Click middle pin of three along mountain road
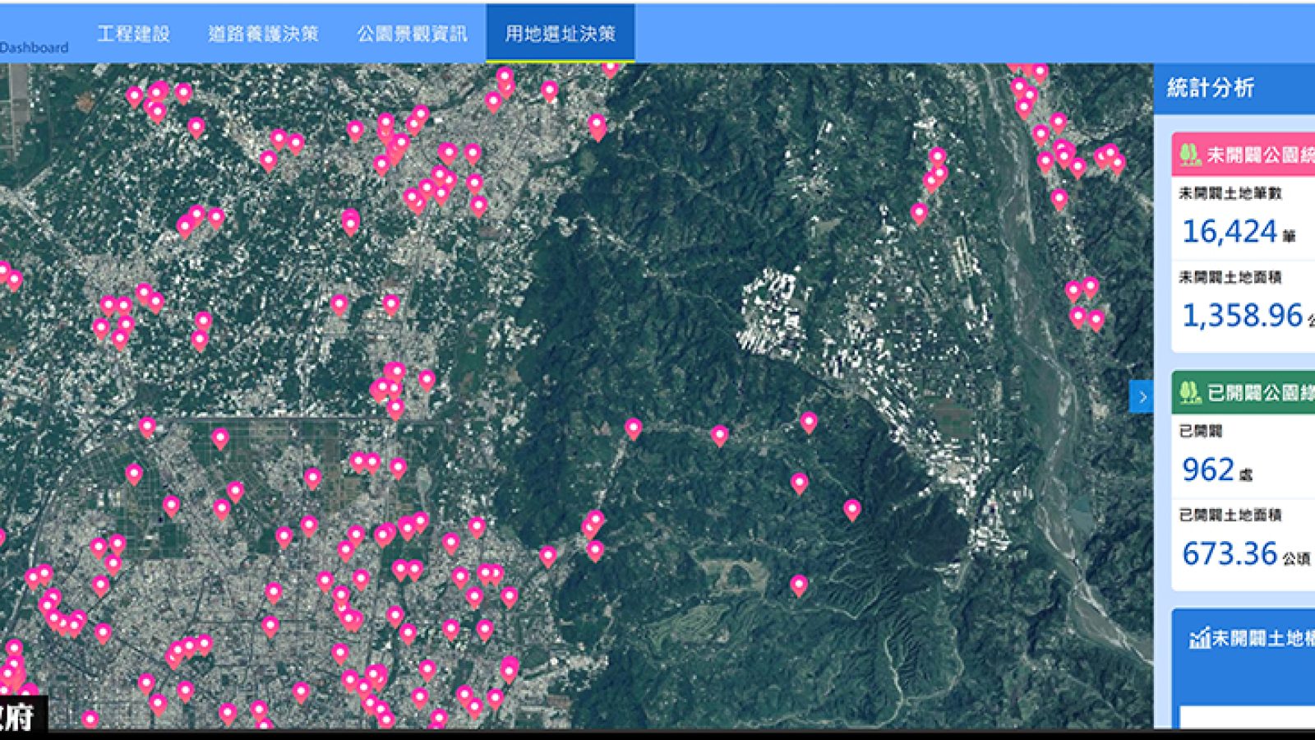Screen dimensions: 1315x740 [720, 434]
